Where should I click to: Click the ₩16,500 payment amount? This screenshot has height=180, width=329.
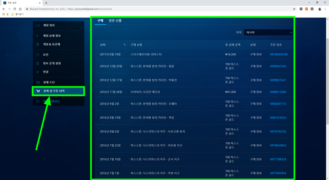230,54
